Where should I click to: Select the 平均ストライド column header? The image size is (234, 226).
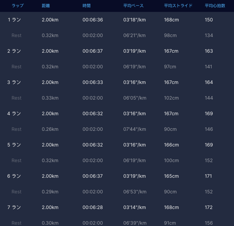178,6
